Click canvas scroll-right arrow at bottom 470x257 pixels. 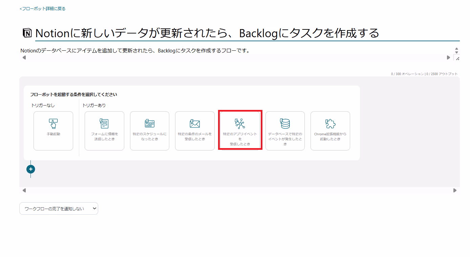point(455,190)
